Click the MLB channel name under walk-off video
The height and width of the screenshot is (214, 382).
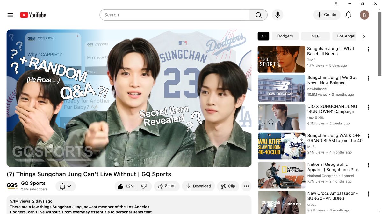[x=311, y=147]
